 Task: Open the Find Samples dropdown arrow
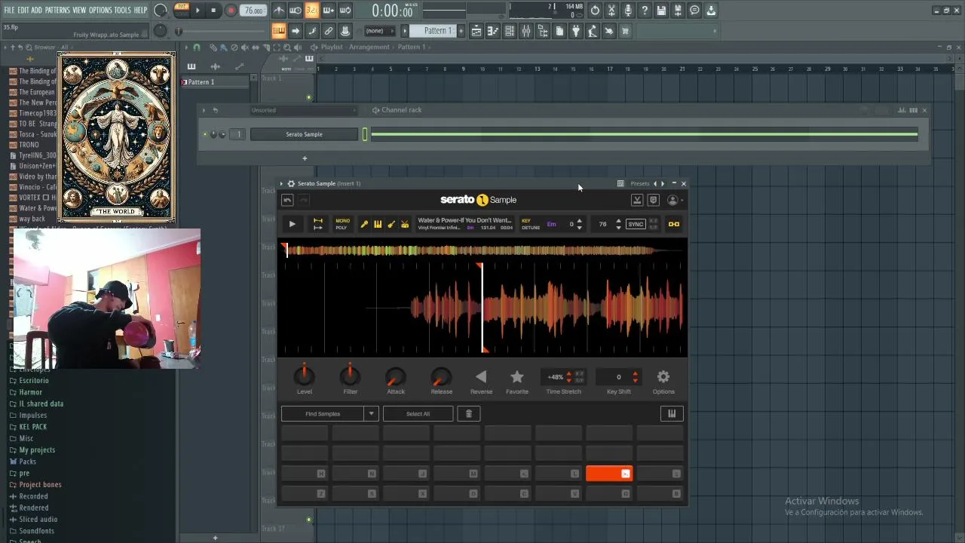(371, 413)
